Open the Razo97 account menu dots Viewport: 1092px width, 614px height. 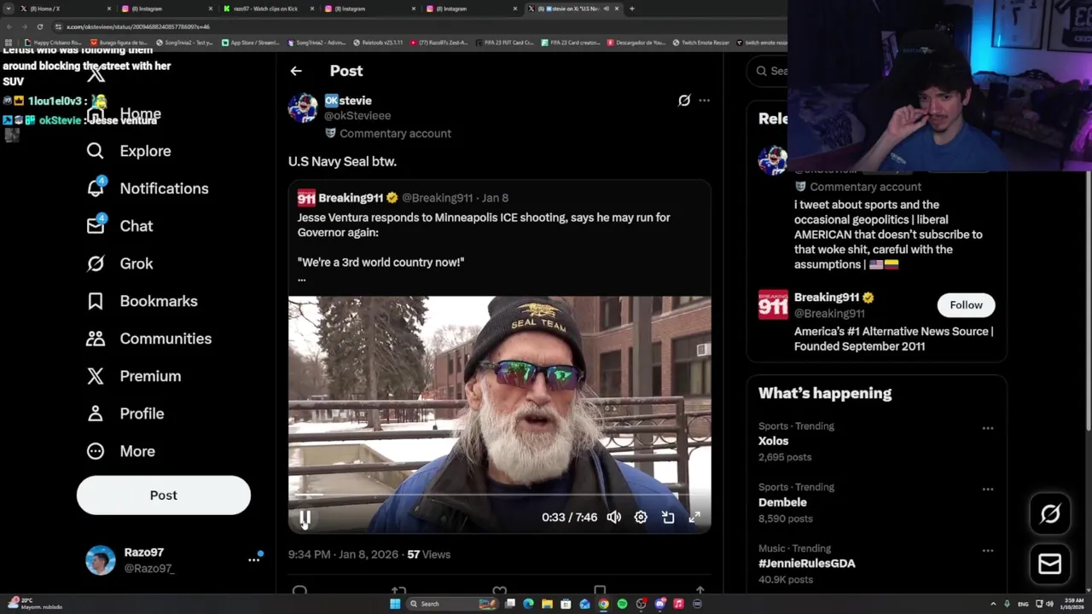(x=254, y=559)
